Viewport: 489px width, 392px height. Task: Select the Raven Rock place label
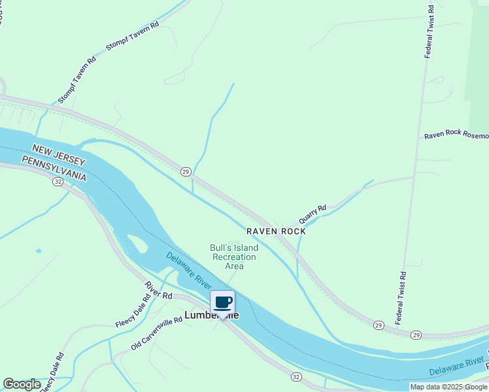pyautogui.click(x=277, y=231)
